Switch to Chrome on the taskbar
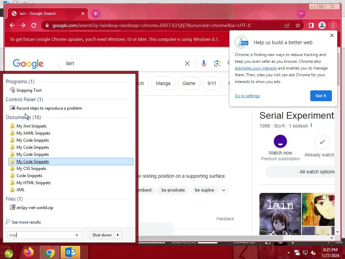345x259 pixels. point(49,252)
